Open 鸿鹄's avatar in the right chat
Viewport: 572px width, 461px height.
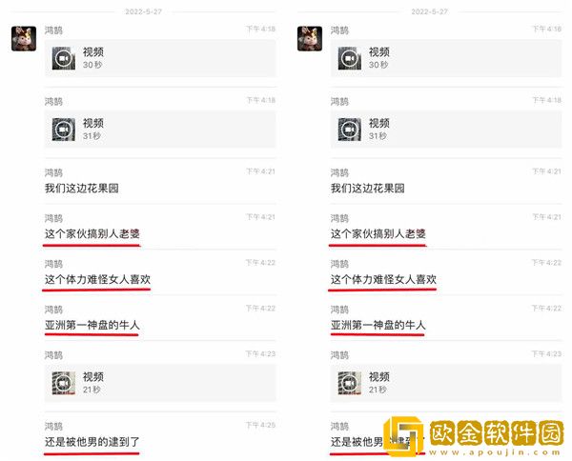pos(310,39)
